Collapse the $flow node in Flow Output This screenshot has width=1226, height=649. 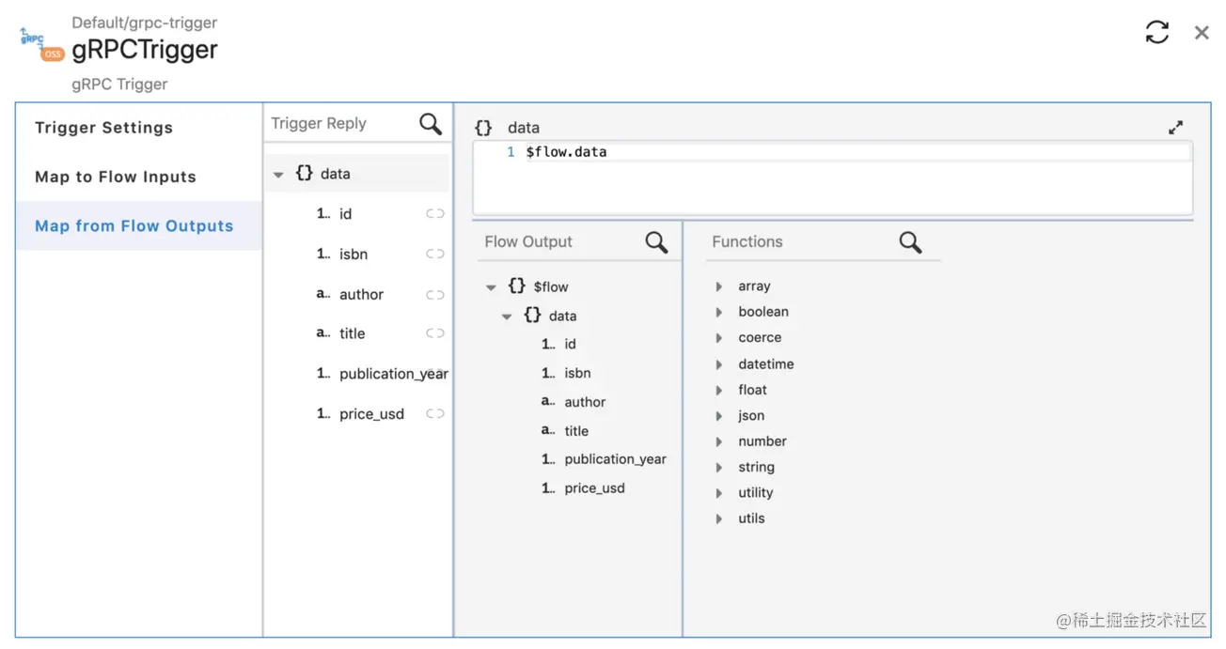point(491,287)
